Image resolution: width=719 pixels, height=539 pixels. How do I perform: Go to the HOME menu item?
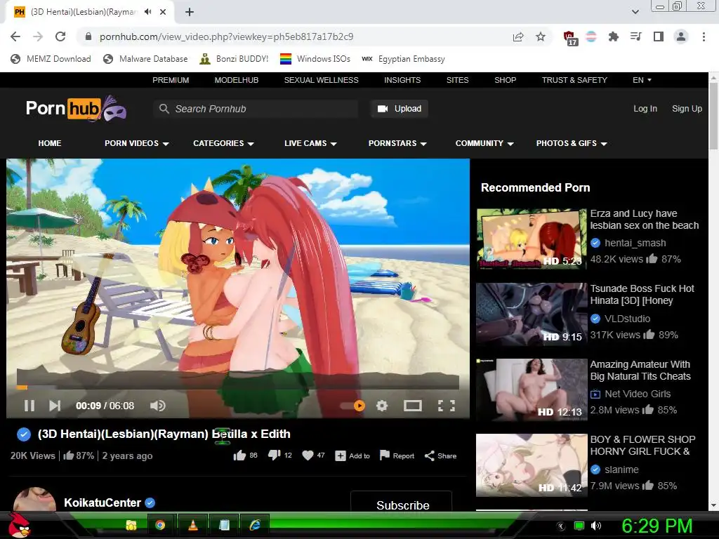coord(50,143)
